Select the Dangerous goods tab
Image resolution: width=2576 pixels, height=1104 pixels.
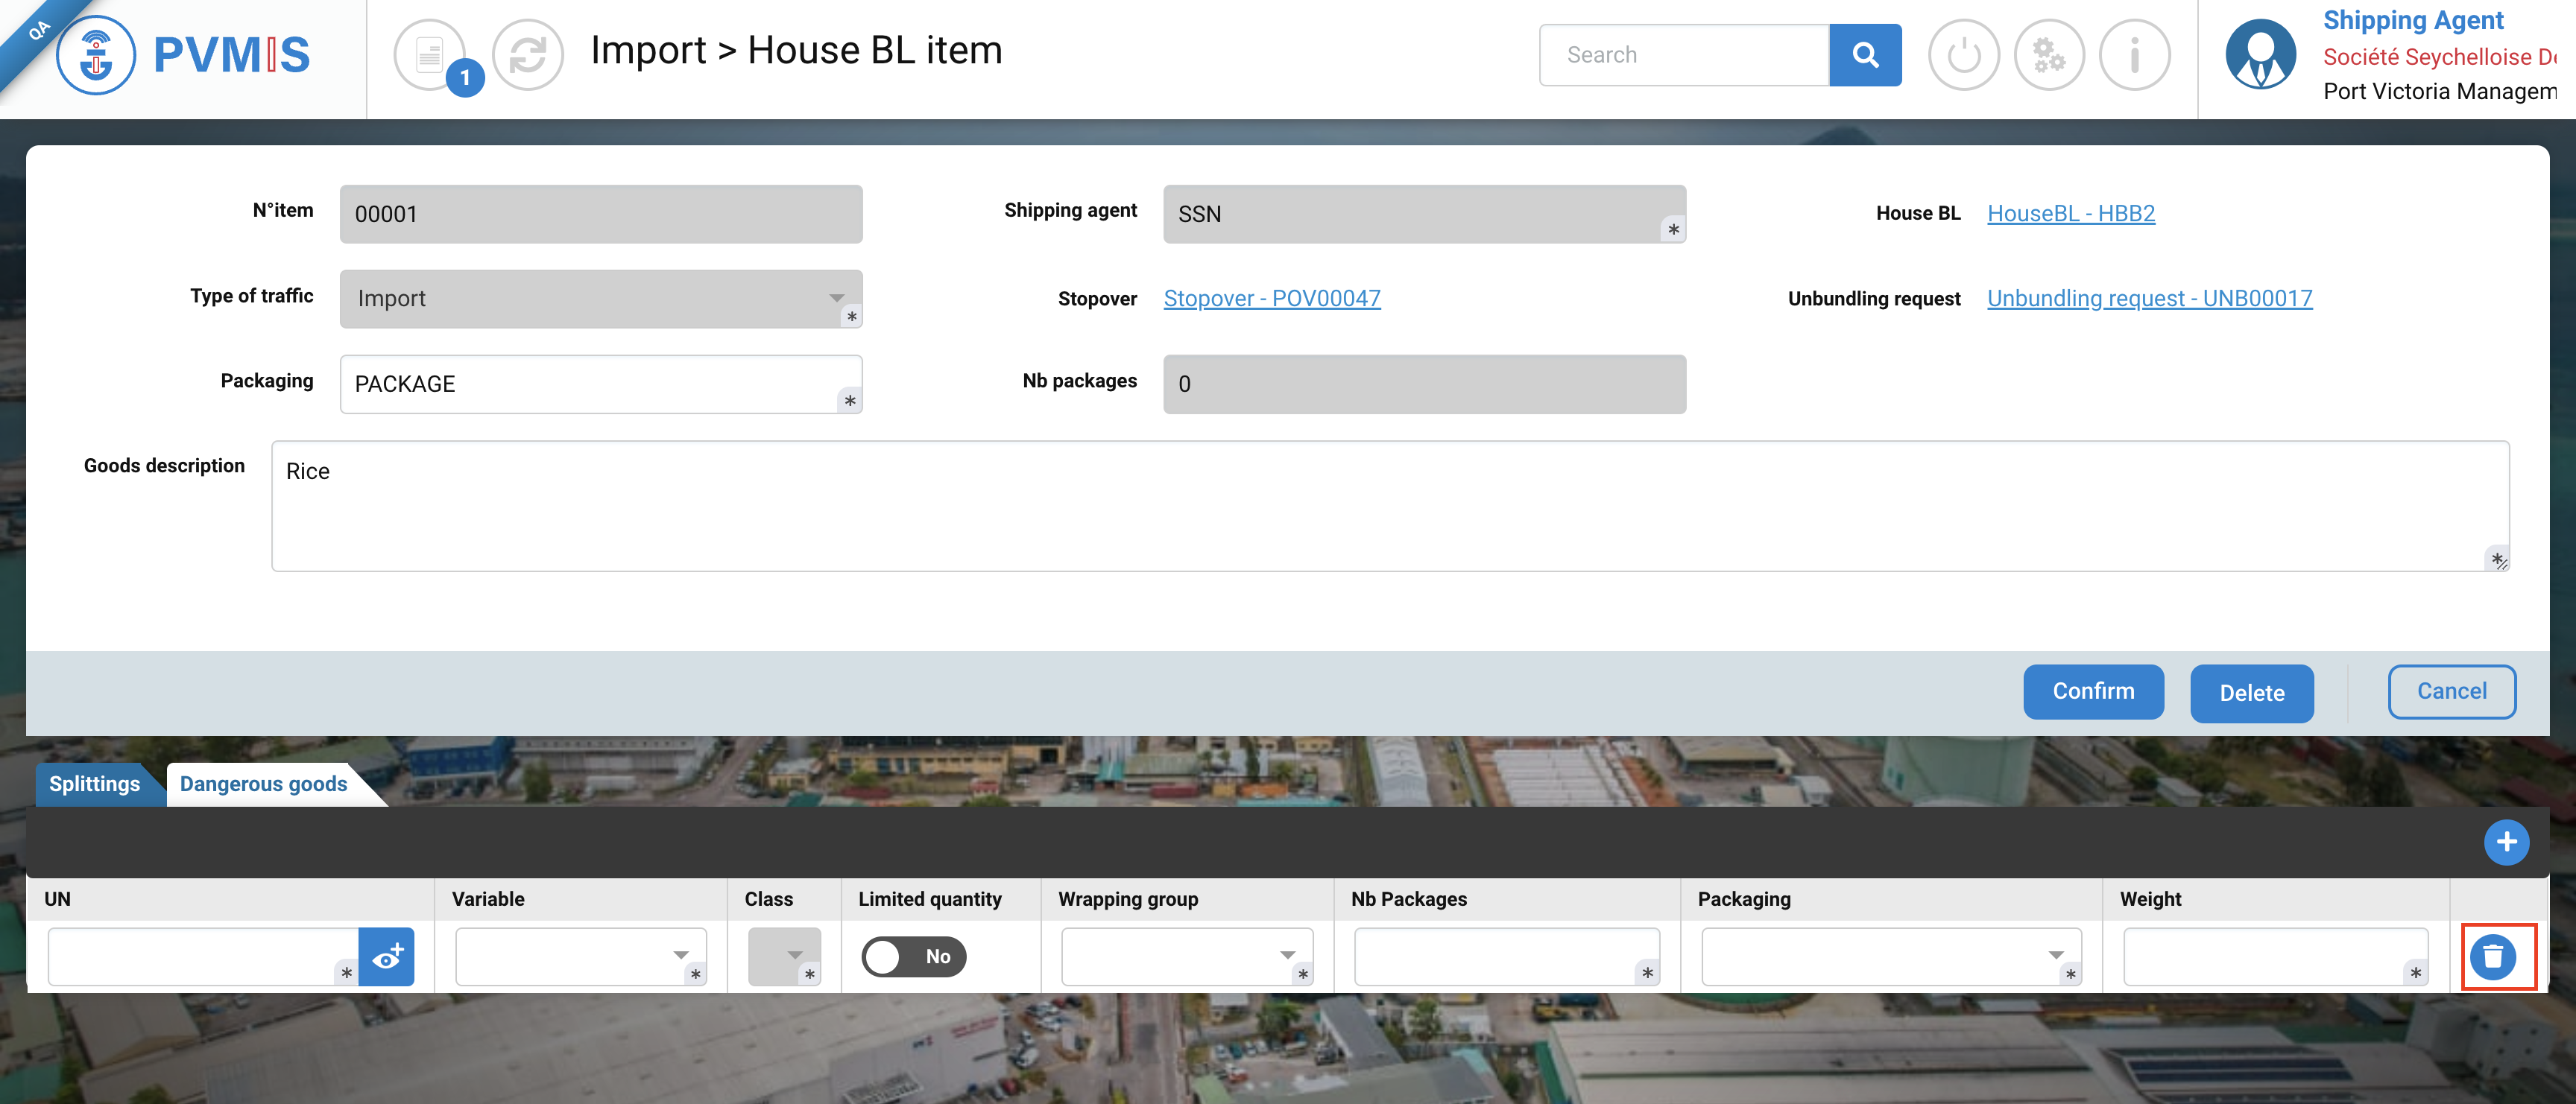(x=263, y=784)
